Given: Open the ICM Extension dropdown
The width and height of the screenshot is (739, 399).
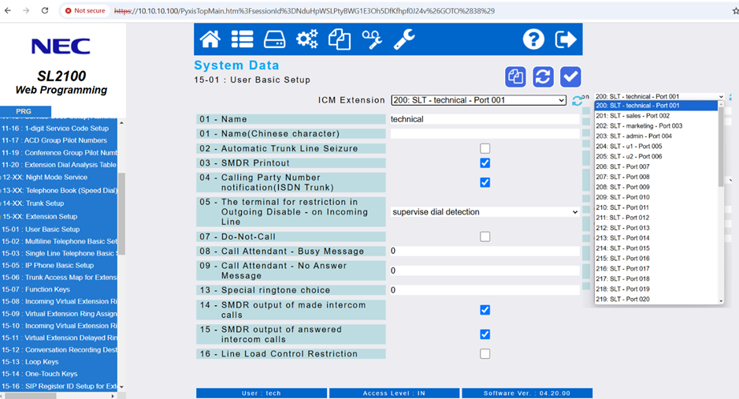Looking at the screenshot, I should 478,100.
